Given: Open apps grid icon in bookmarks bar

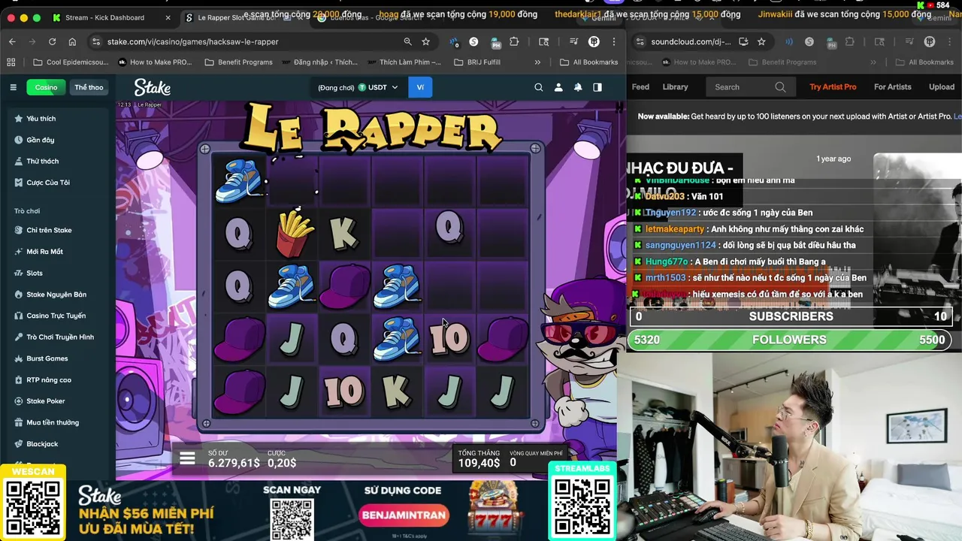Looking at the screenshot, I should (11, 62).
